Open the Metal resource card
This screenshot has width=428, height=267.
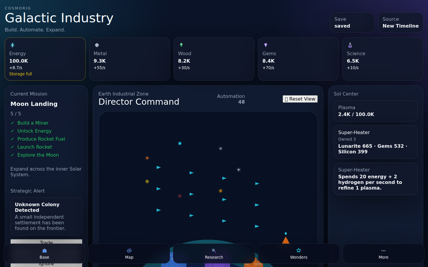click(130, 59)
